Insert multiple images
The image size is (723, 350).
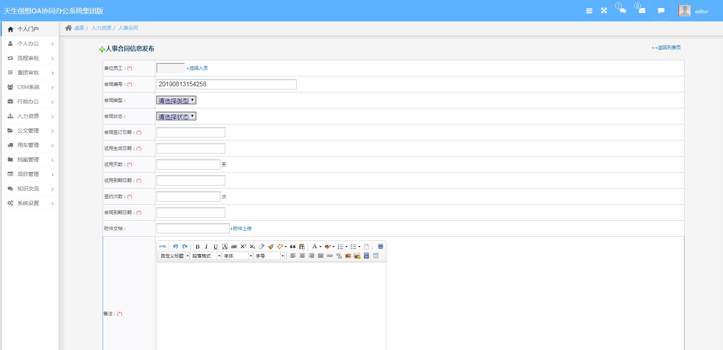tap(357, 256)
